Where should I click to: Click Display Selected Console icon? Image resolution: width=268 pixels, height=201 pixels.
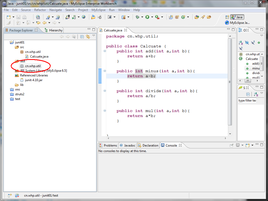pos(238,145)
